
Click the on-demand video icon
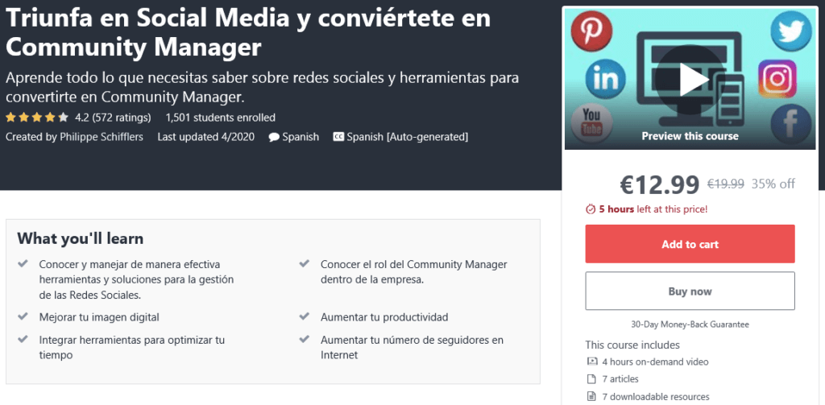point(592,362)
